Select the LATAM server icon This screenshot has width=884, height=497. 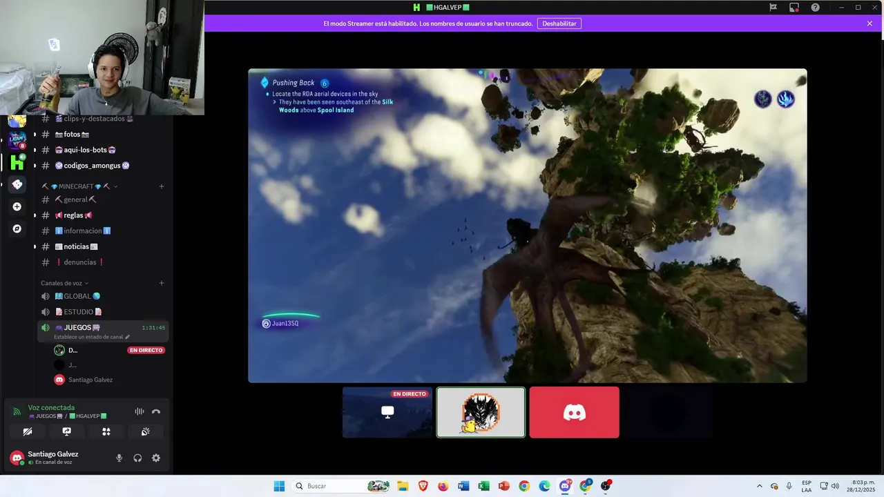tap(17, 140)
